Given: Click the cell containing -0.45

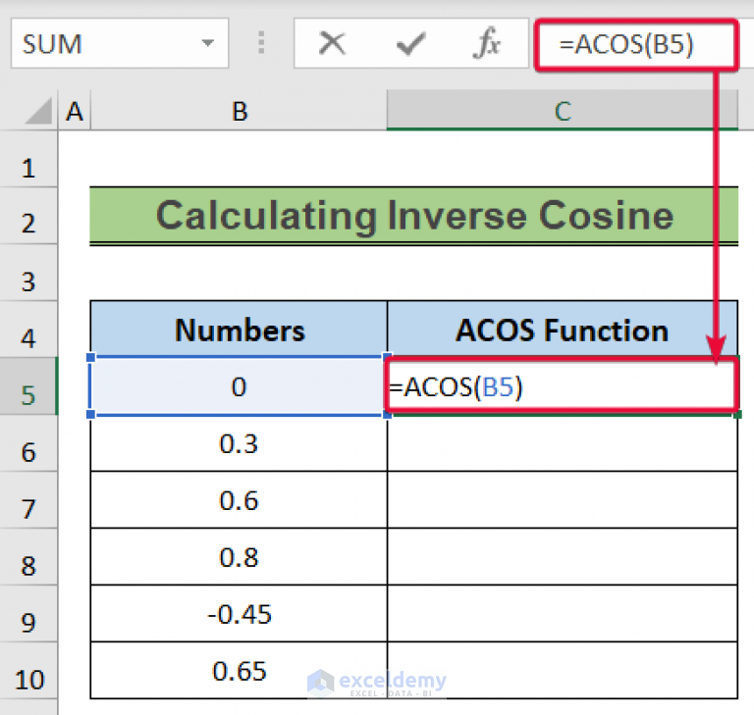Looking at the screenshot, I should [x=239, y=613].
